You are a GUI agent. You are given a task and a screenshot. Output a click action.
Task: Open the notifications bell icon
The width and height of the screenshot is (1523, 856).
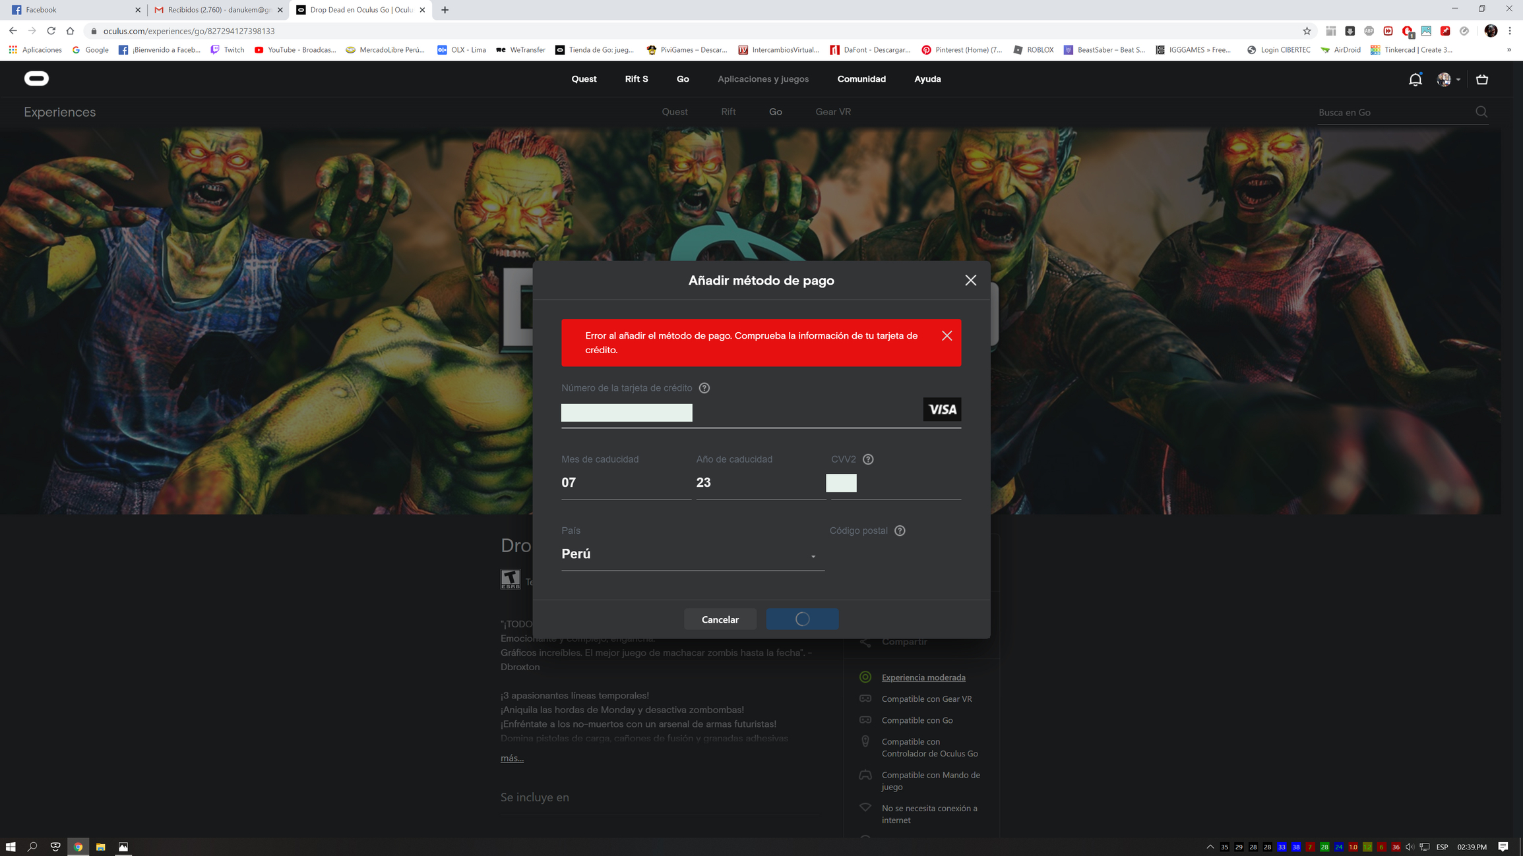(1415, 80)
